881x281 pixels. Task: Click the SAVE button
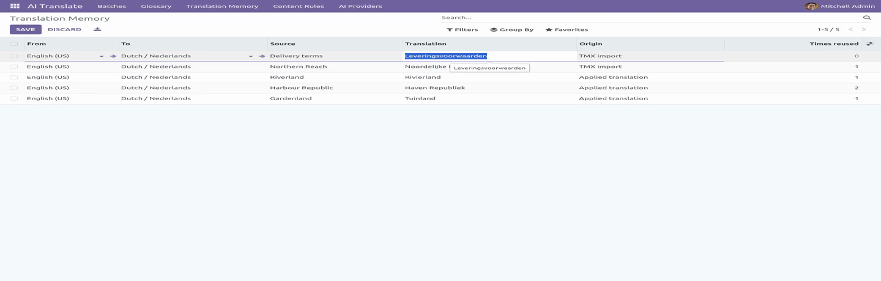(x=26, y=29)
